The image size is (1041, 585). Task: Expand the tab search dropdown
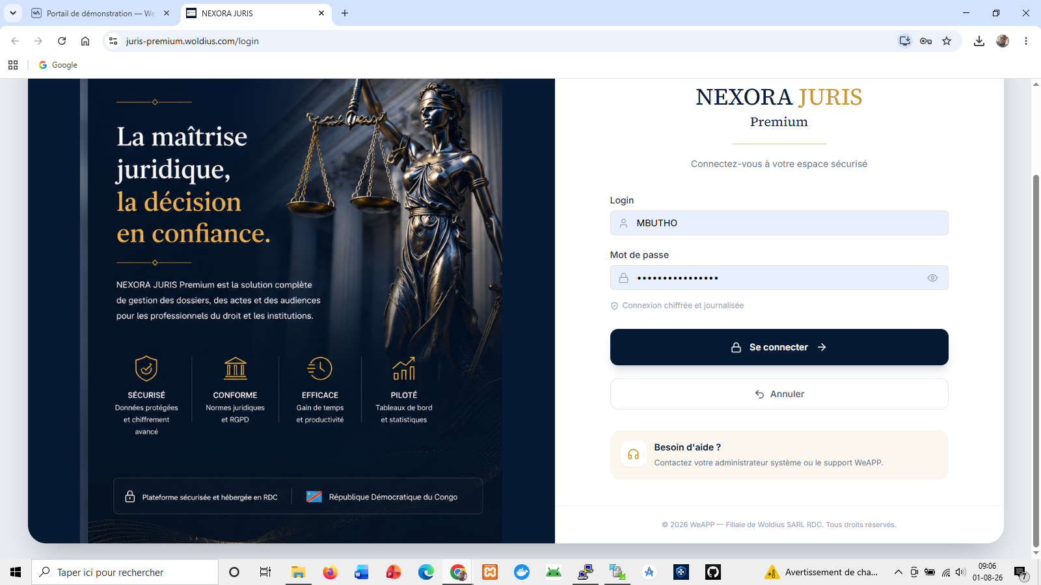(x=13, y=13)
